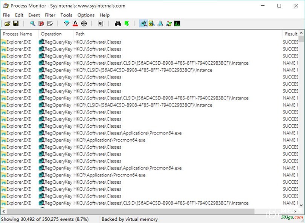
Task: Open a saved log with the Open icon
Action: [x=8, y=24]
